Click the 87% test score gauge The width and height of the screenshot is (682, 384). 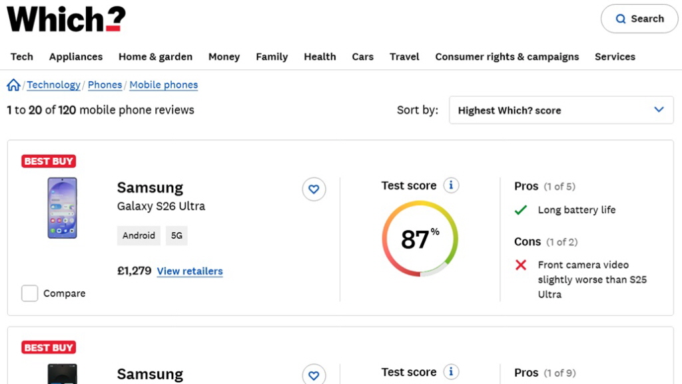[x=420, y=239]
